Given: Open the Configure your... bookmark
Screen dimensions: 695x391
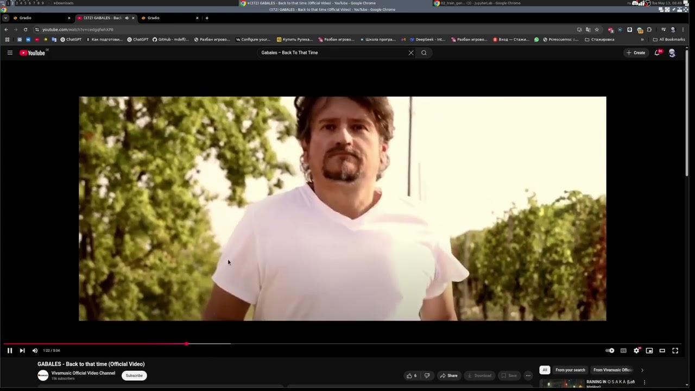Looking at the screenshot, I should tap(253, 39).
